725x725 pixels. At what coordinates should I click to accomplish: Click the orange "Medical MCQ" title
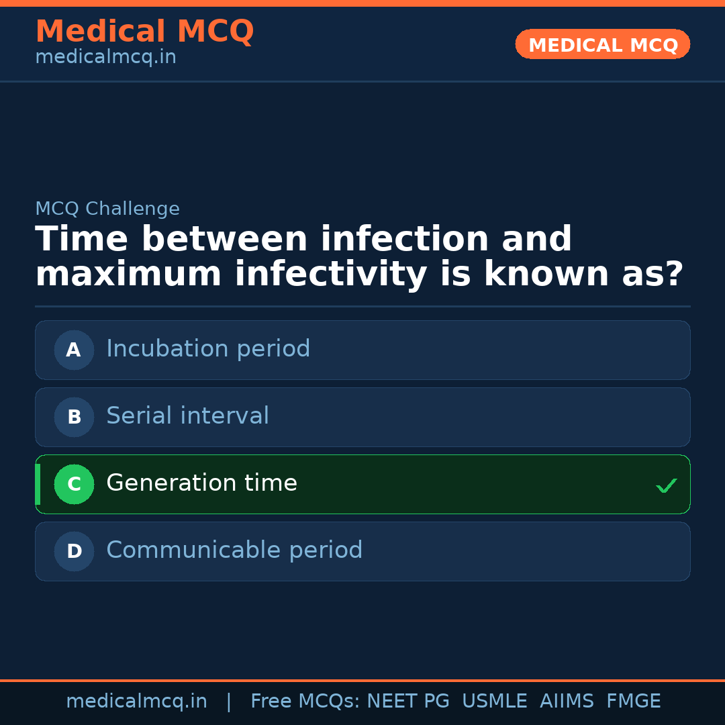click(x=144, y=32)
